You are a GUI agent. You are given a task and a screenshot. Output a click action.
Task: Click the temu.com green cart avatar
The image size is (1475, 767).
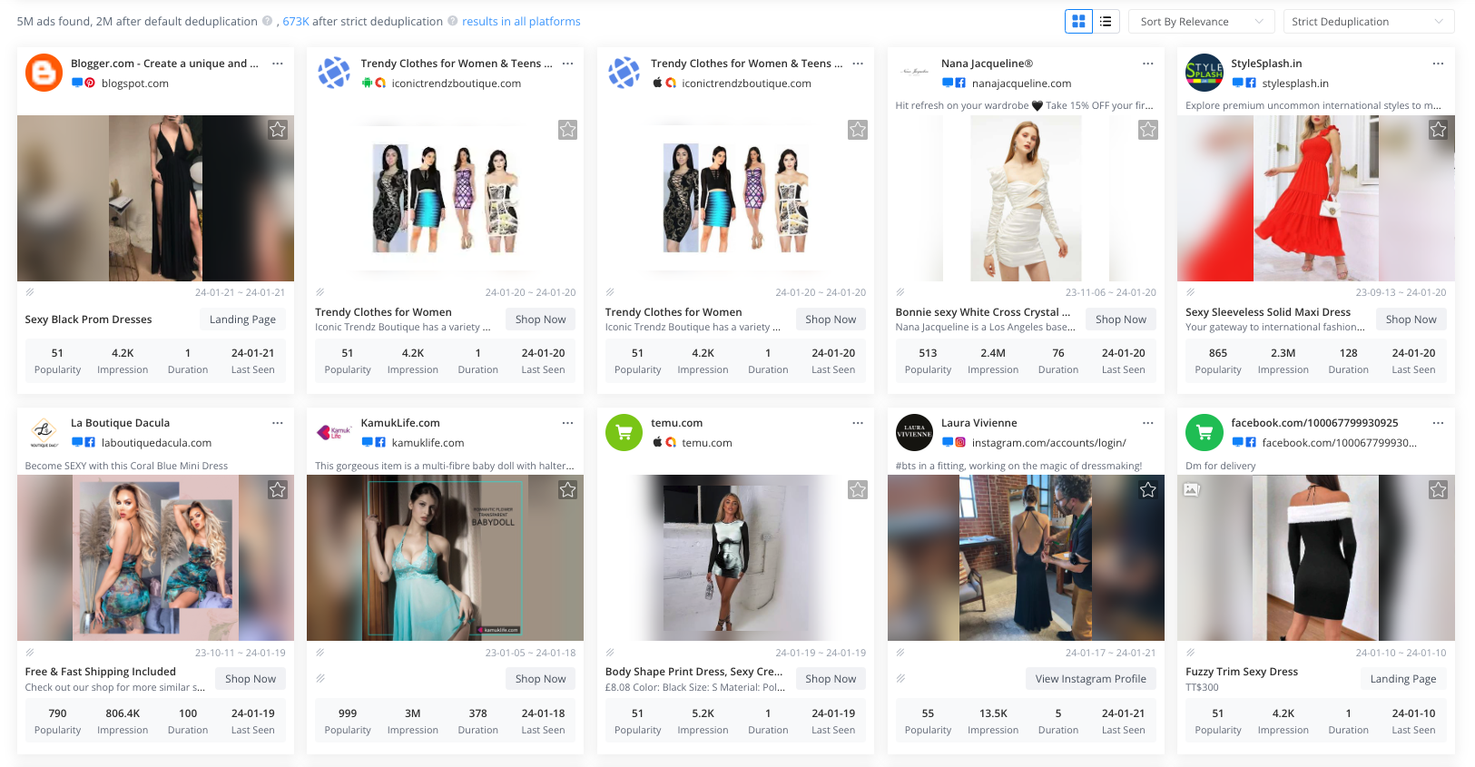click(x=624, y=433)
